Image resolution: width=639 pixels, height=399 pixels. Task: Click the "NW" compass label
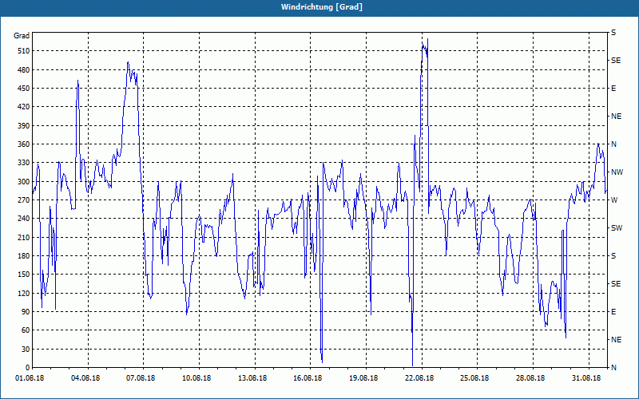click(x=617, y=172)
